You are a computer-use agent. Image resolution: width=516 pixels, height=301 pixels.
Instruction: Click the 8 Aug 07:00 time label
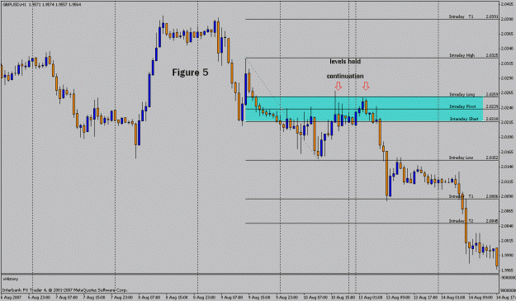[x=149, y=298]
